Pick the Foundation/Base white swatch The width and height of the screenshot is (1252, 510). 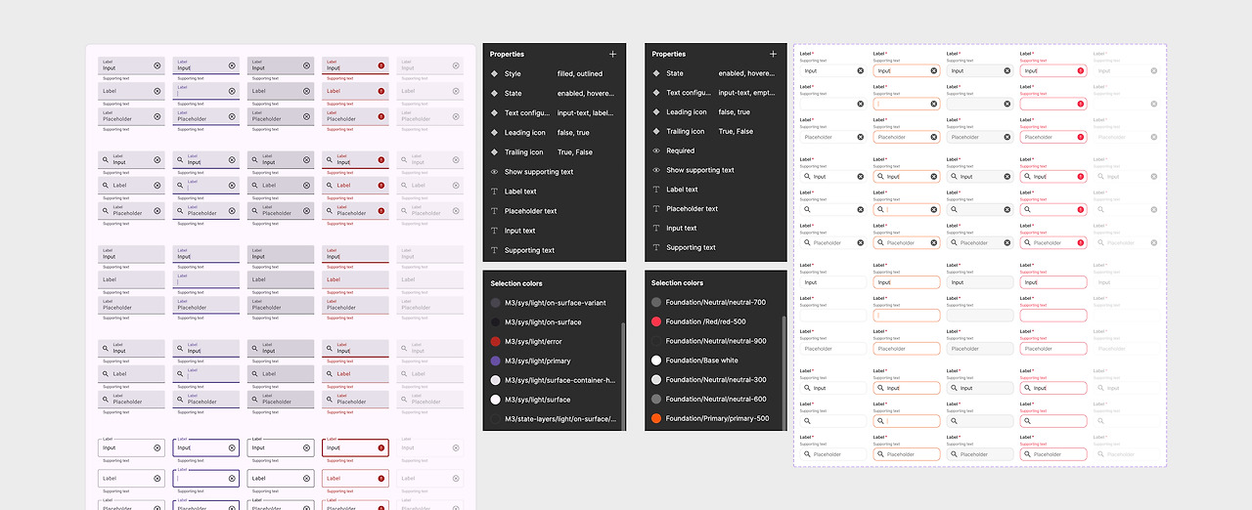click(656, 361)
